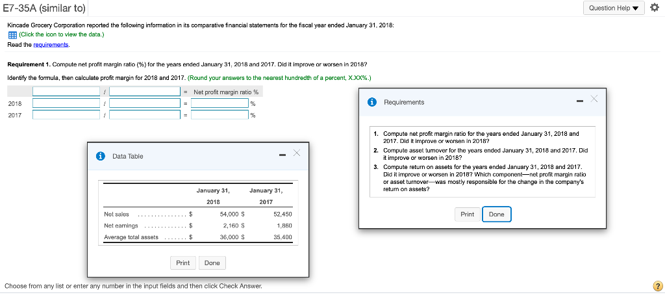
Task: Click the 2018 numerator input field
Action: 66,103
